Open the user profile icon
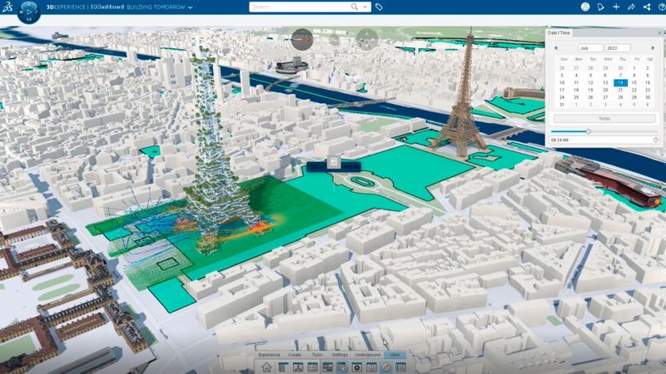The height and width of the screenshot is (374, 666). pos(584,7)
